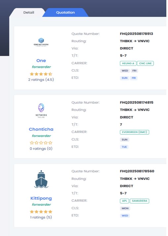Click the EVERGREEN (EMC) carrier tag
This screenshot has width=168, height=236.
point(135,132)
